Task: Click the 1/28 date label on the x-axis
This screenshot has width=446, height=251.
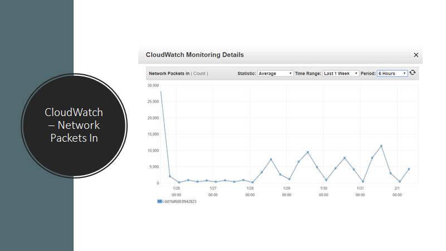Action: [x=250, y=188]
